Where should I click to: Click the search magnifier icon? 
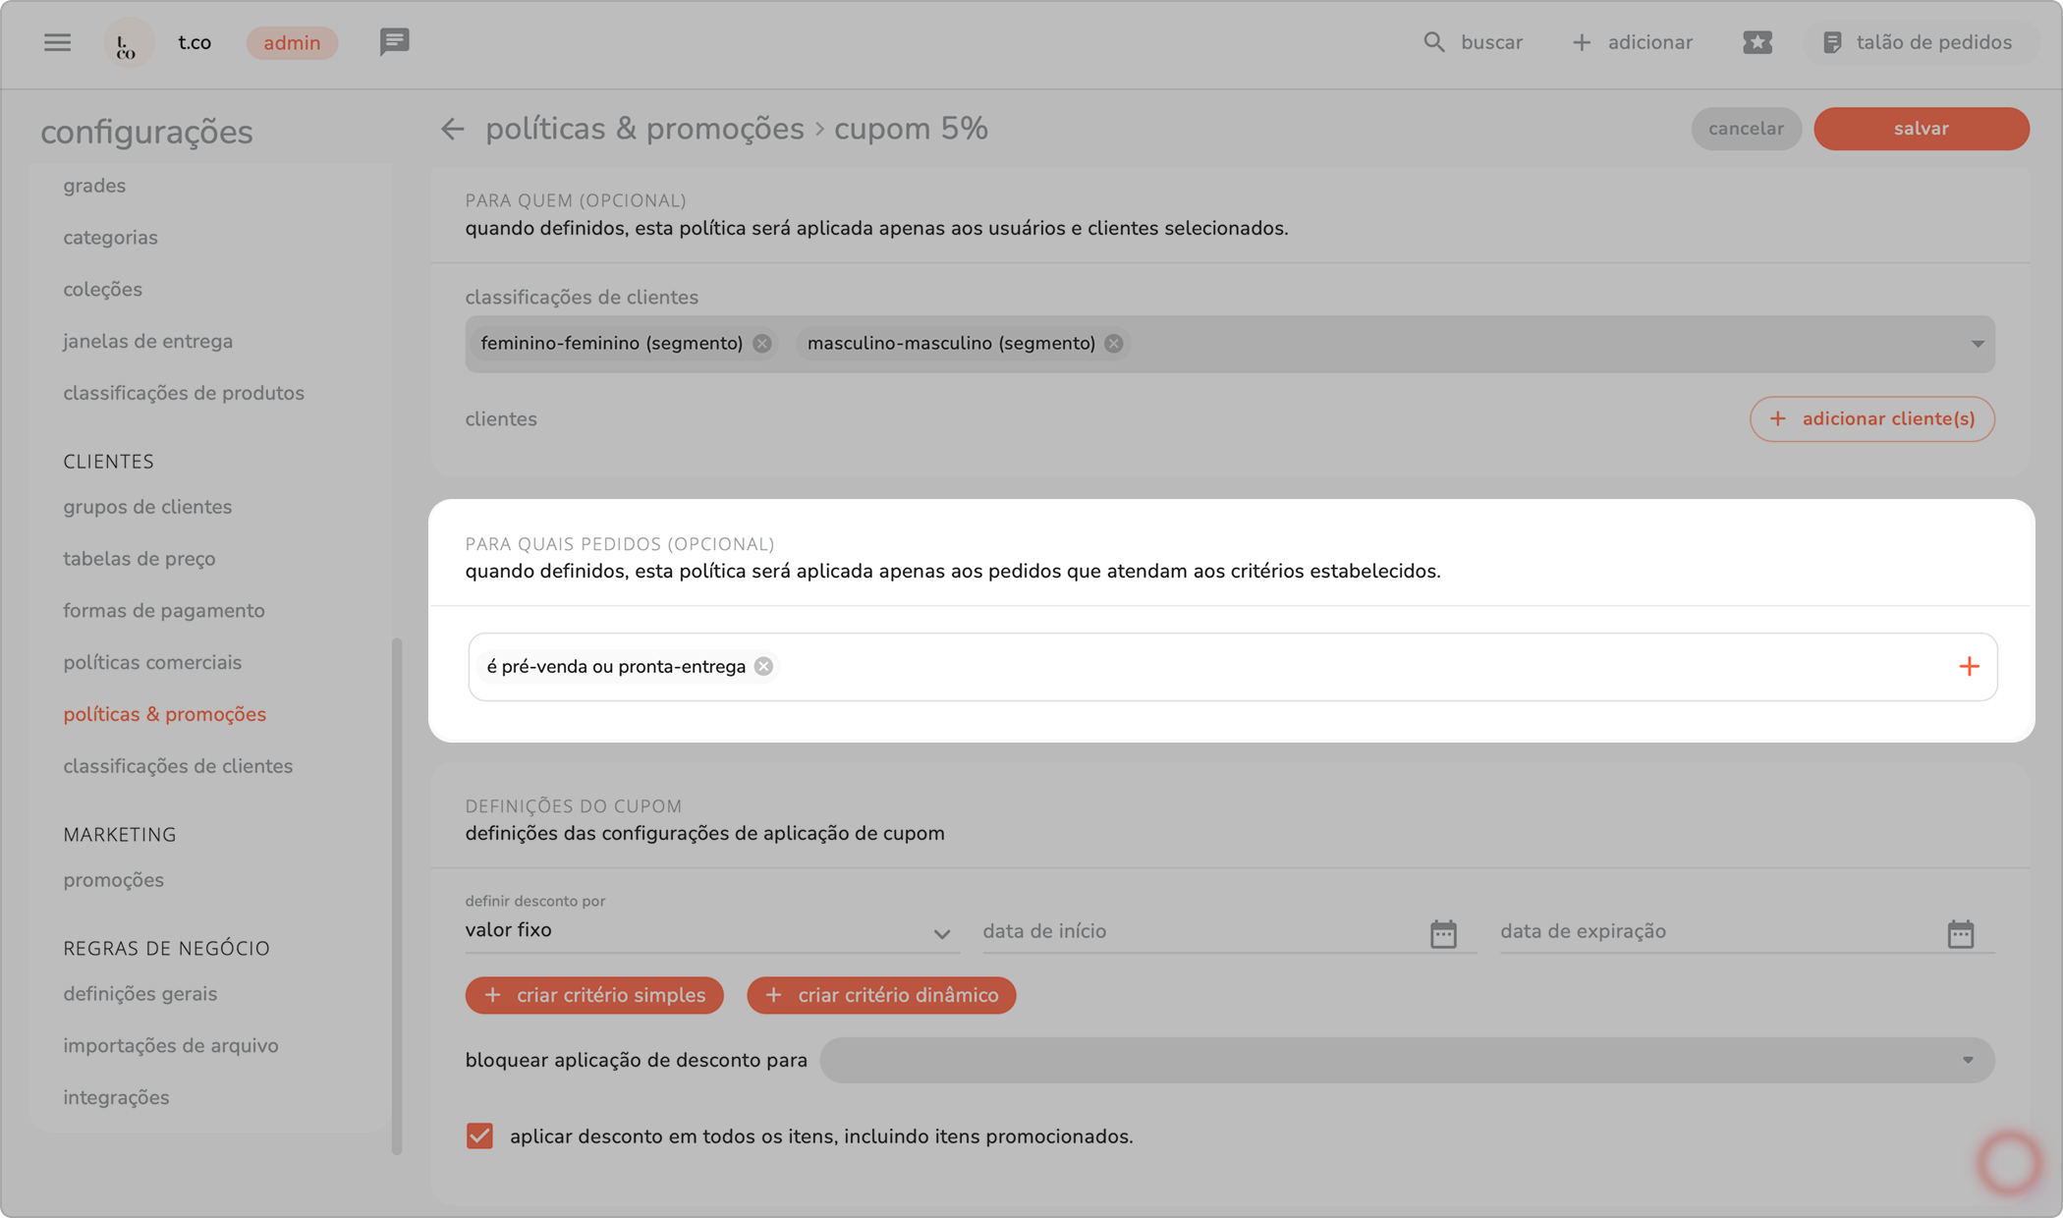coord(1433,42)
